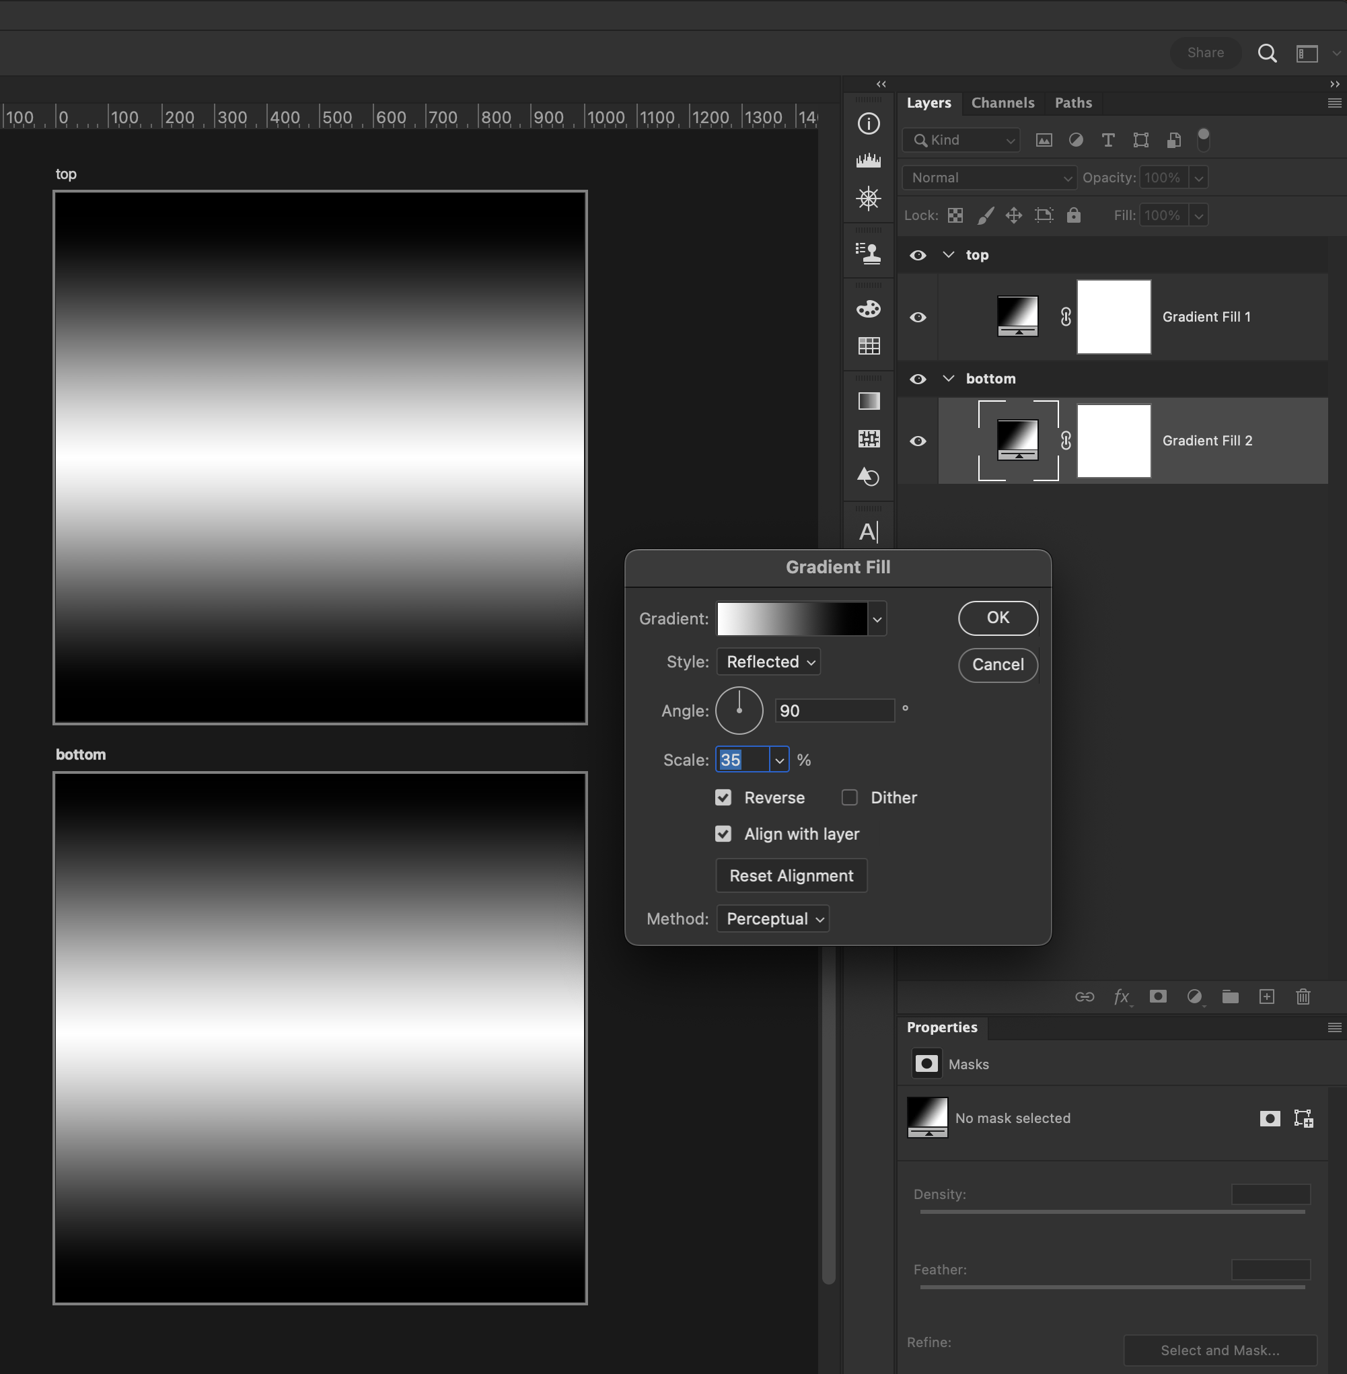Click the delete layer trash icon

(x=1304, y=997)
